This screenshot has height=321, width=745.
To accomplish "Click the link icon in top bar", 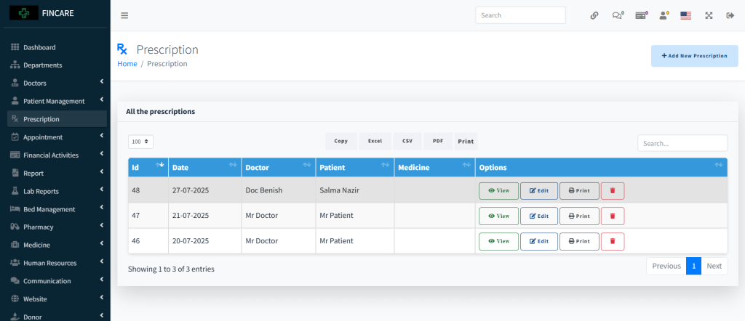I will [x=594, y=15].
